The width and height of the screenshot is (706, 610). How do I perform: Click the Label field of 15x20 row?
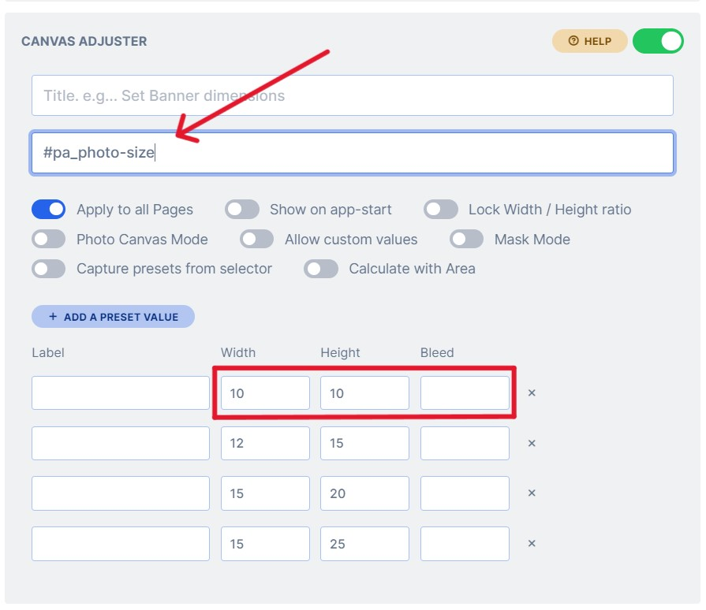[x=121, y=493]
